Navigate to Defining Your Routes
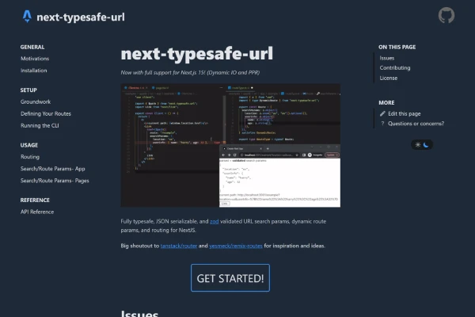Image resolution: width=475 pixels, height=317 pixels. 46,114
